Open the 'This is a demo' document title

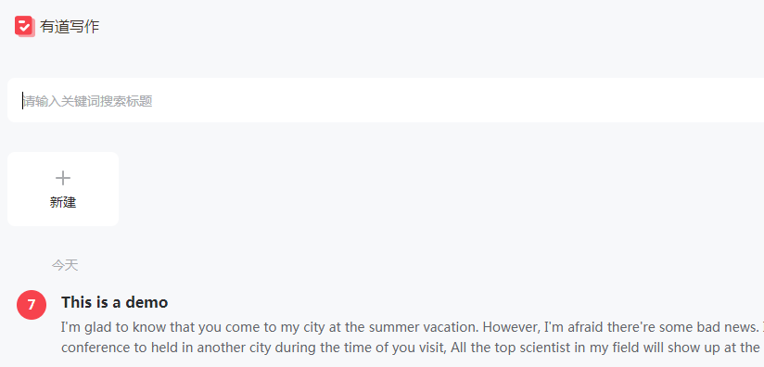(114, 302)
